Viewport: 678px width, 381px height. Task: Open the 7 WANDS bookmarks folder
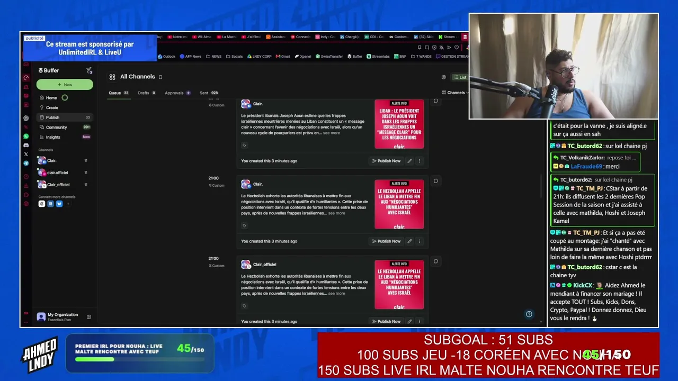(421, 57)
